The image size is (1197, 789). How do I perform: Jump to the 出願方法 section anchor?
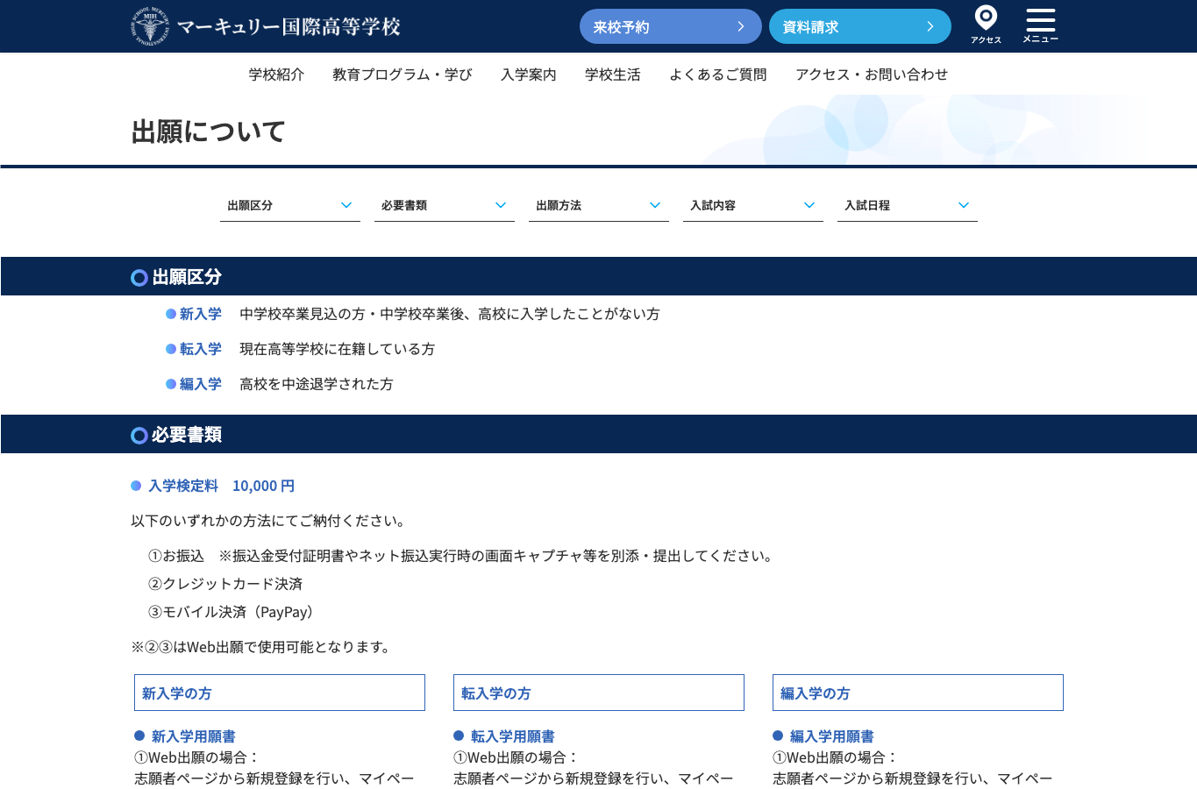click(599, 205)
